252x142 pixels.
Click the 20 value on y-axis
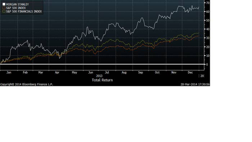click(208, 47)
